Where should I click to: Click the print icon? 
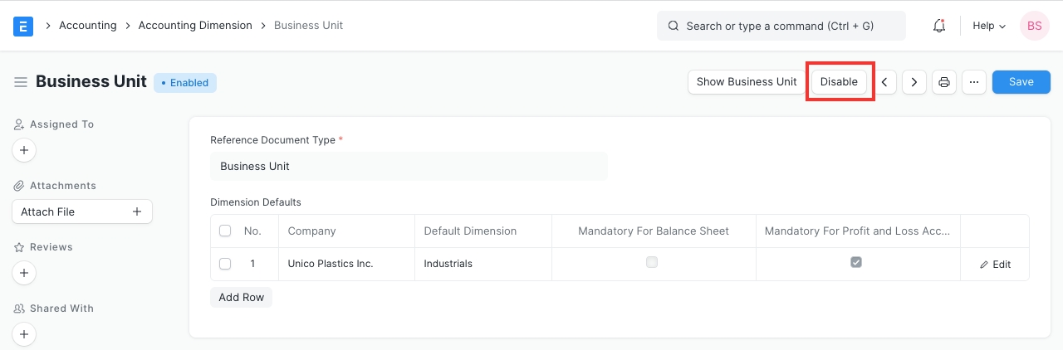(944, 82)
